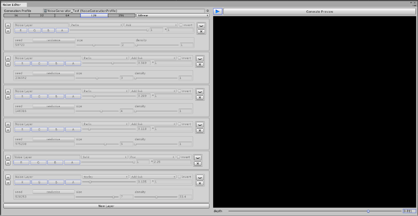
Task: Enable invert on the Perlin Add layer
Action: point(181,25)
